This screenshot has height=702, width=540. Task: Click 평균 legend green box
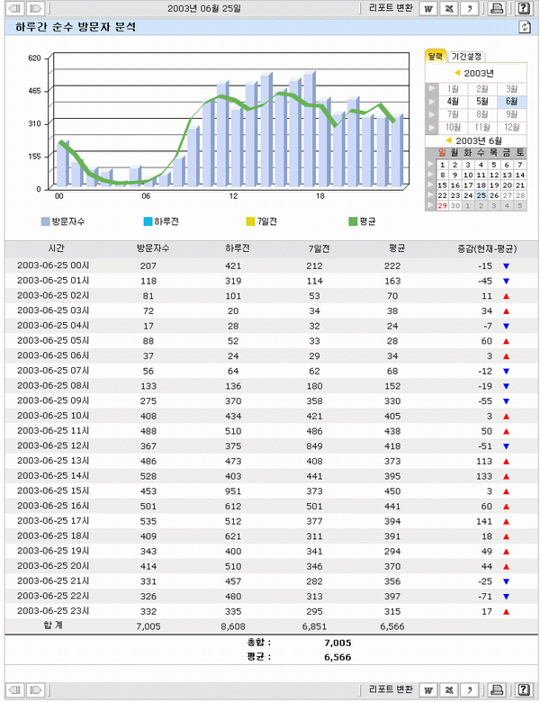click(353, 221)
